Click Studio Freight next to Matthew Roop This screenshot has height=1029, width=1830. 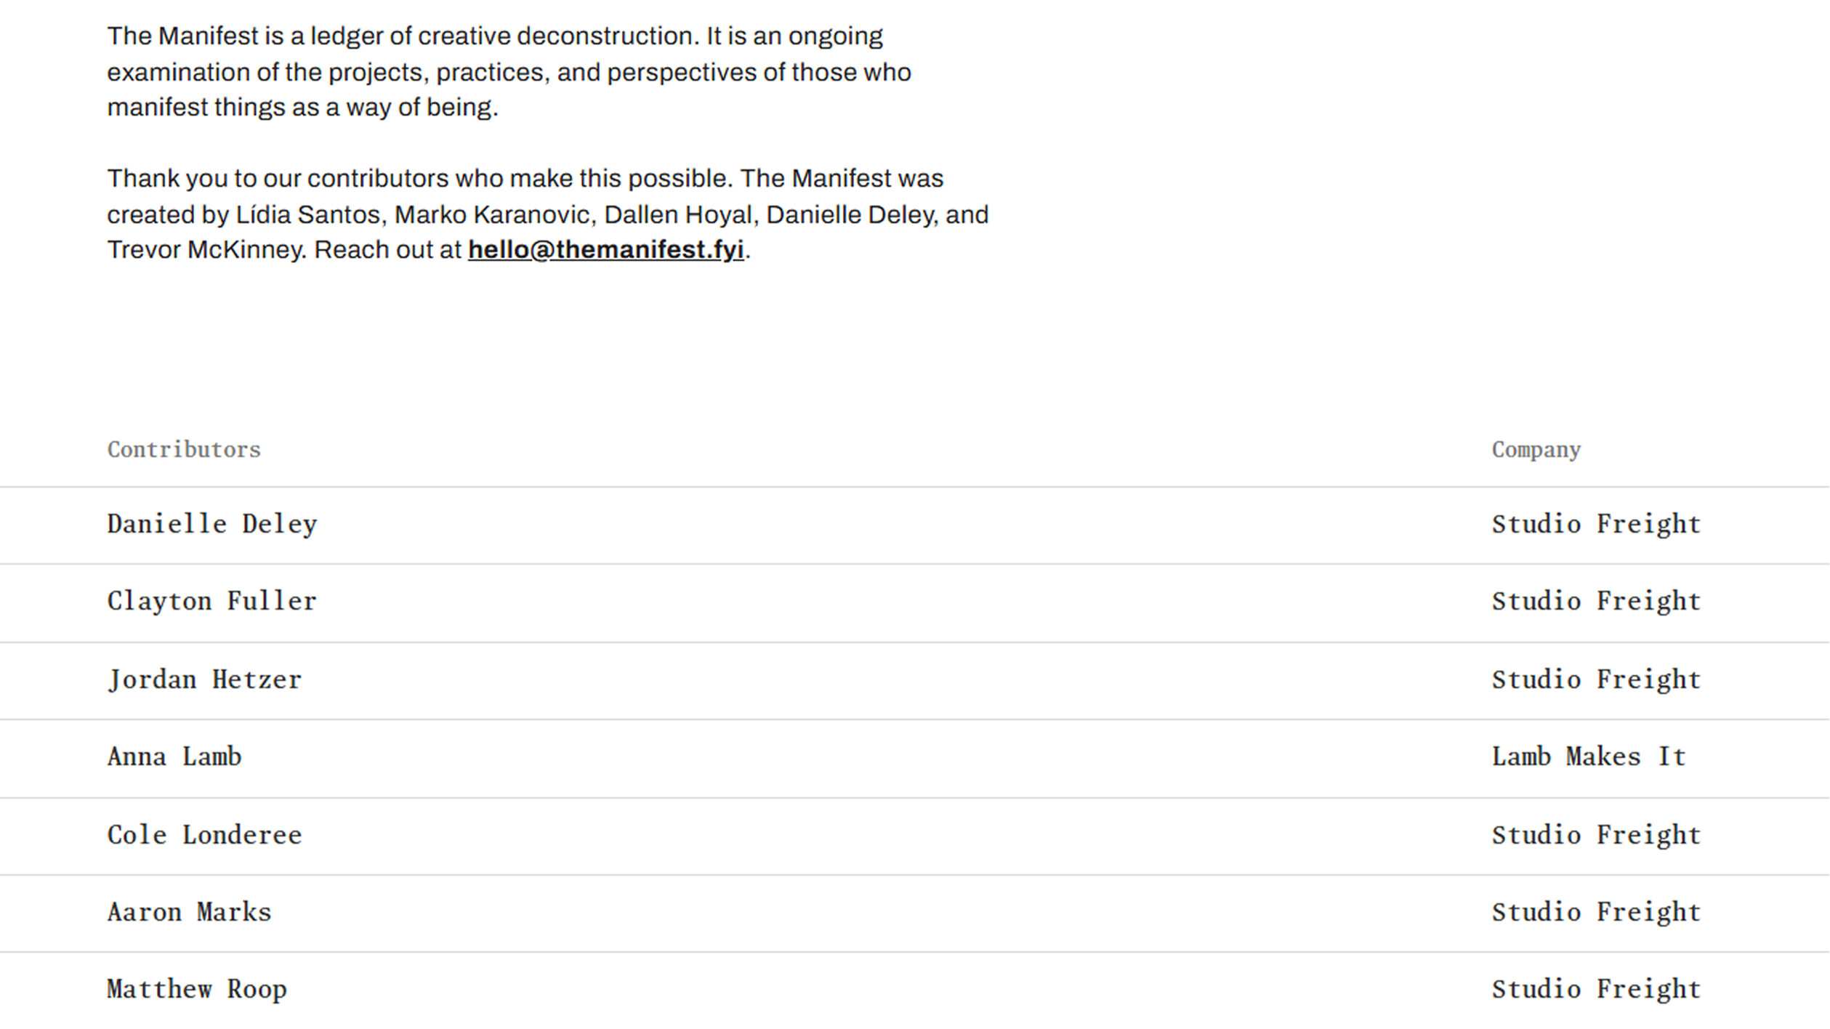point(1596,990)
